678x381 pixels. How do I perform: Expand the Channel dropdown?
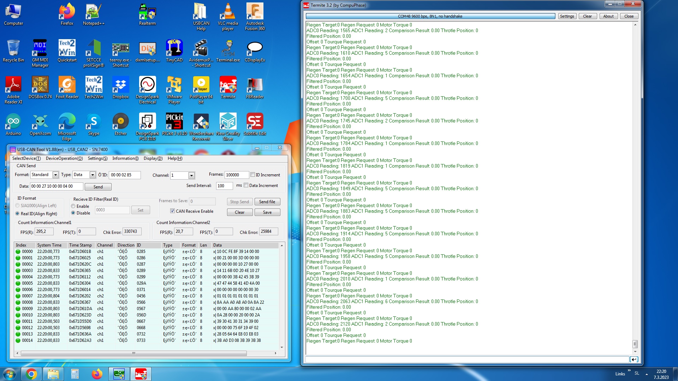191,175
